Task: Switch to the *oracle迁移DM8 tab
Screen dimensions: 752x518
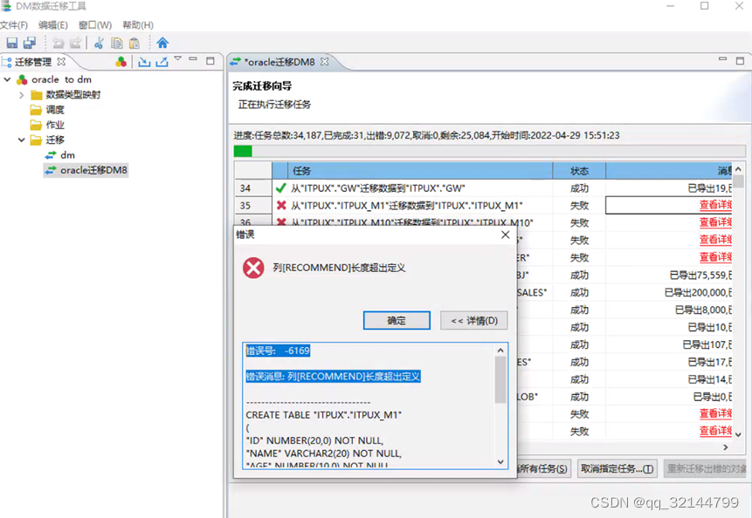Action: pyautogui.click(x=279, y=62)
